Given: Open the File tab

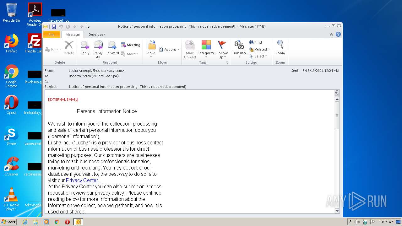Looking at the screenshot, I should pyautogui.click(x=51, y=35).
